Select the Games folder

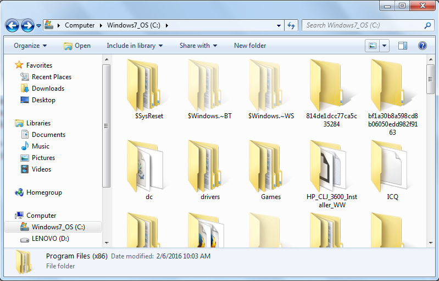pos(271,169)
